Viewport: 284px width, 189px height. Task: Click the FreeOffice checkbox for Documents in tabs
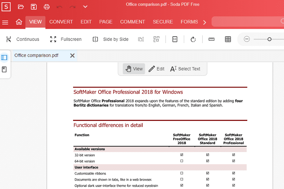(x=182, y=179)
